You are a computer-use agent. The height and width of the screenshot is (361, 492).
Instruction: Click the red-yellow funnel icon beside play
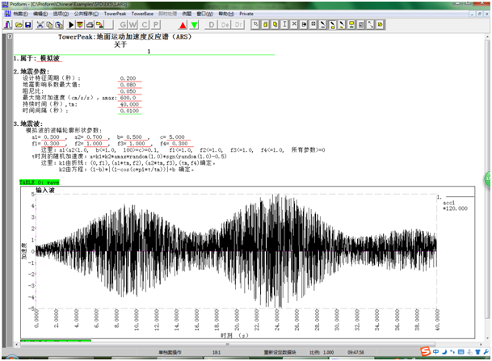pos(80,25)
